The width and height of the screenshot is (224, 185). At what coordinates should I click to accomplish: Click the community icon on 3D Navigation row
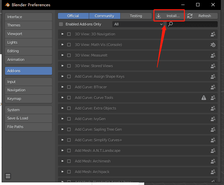pos(213,34)
